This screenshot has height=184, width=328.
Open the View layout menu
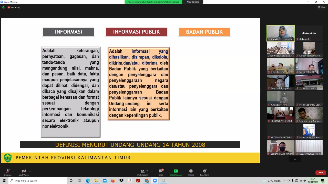click(x=322, y=7)
